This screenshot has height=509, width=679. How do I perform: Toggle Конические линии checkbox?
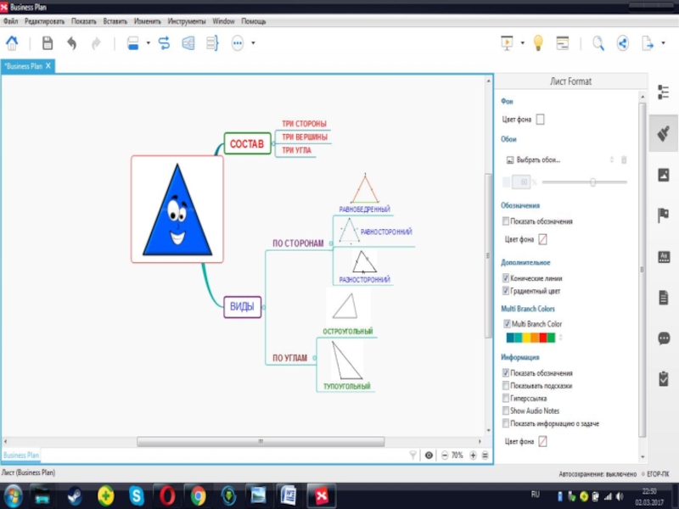tap(505, 278)
